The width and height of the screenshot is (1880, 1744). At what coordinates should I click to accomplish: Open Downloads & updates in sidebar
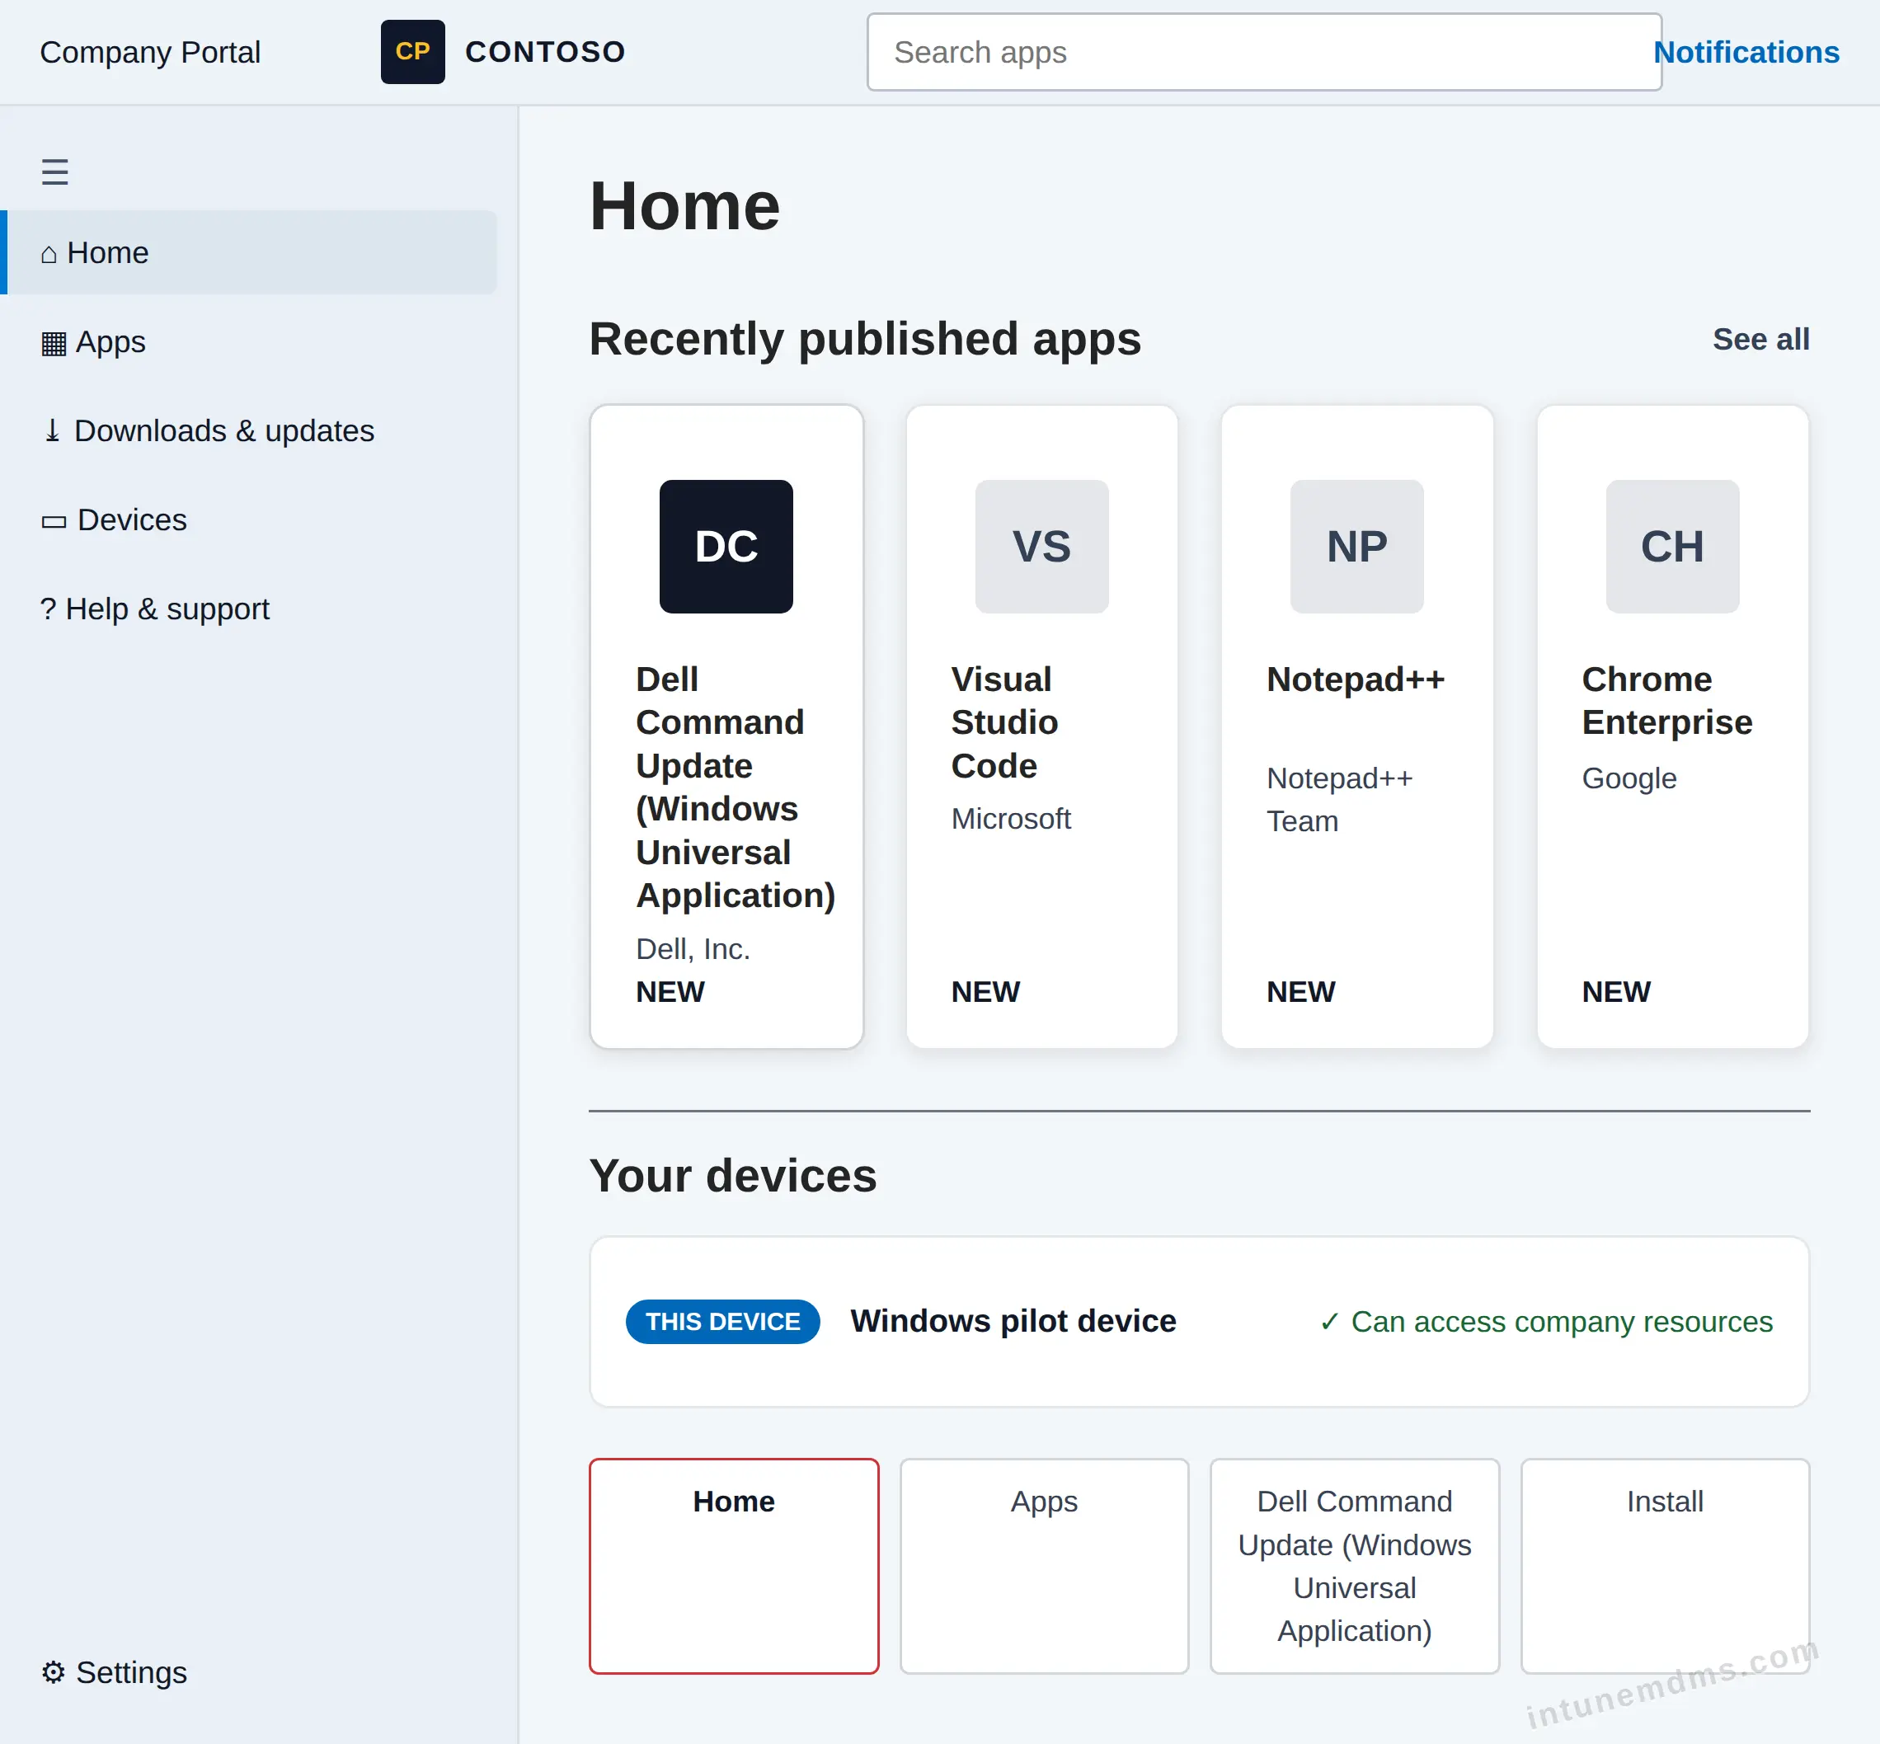point(250,430)
